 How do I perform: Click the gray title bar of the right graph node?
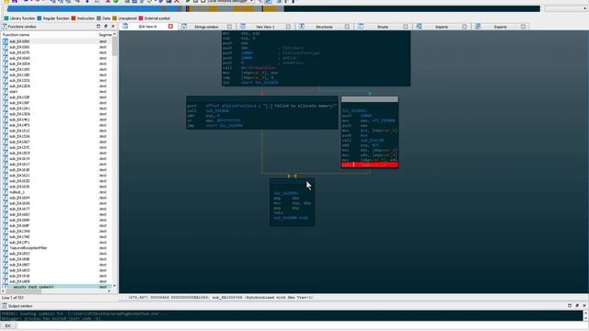(x=370, y=99)
